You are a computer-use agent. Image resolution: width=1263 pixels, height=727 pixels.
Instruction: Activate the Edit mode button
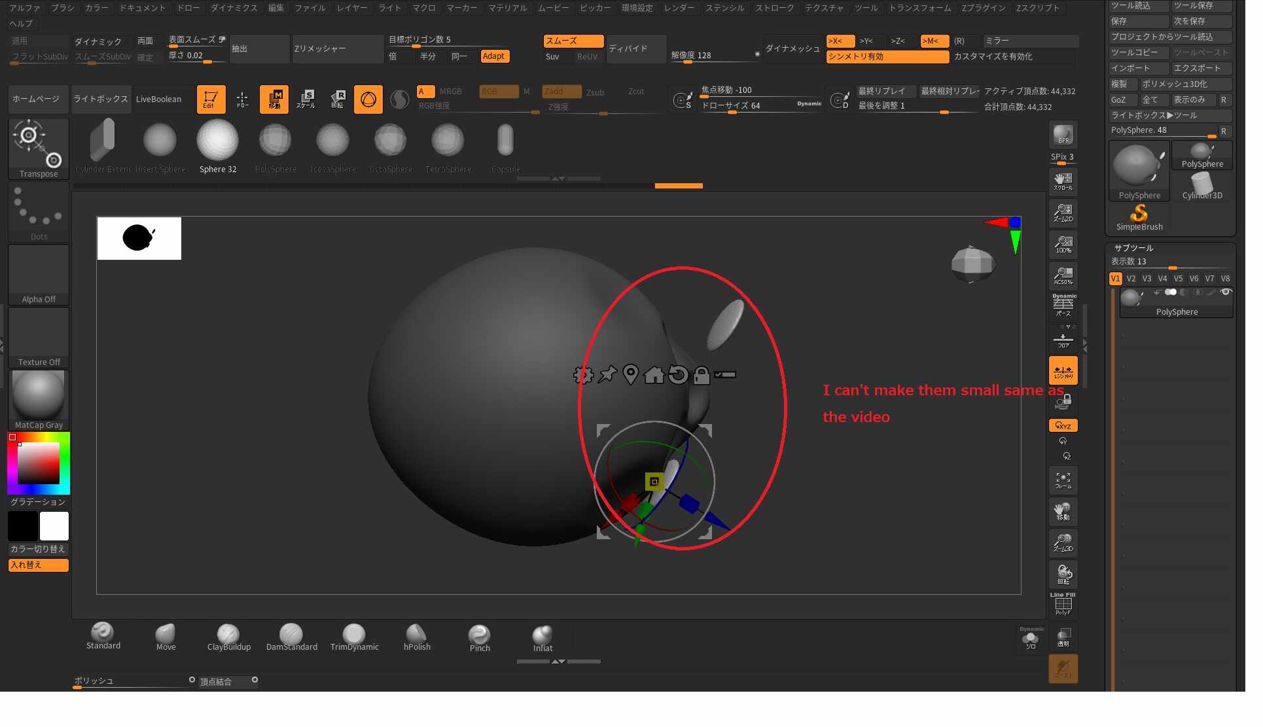point(211,99)
